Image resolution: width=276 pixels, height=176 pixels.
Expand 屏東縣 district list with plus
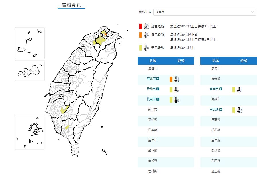pyautogui.click(x=221, y=109)
